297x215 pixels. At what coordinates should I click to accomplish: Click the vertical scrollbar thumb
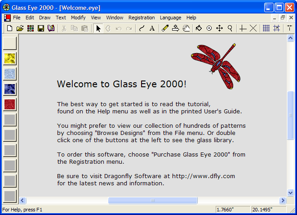(290, 115)
